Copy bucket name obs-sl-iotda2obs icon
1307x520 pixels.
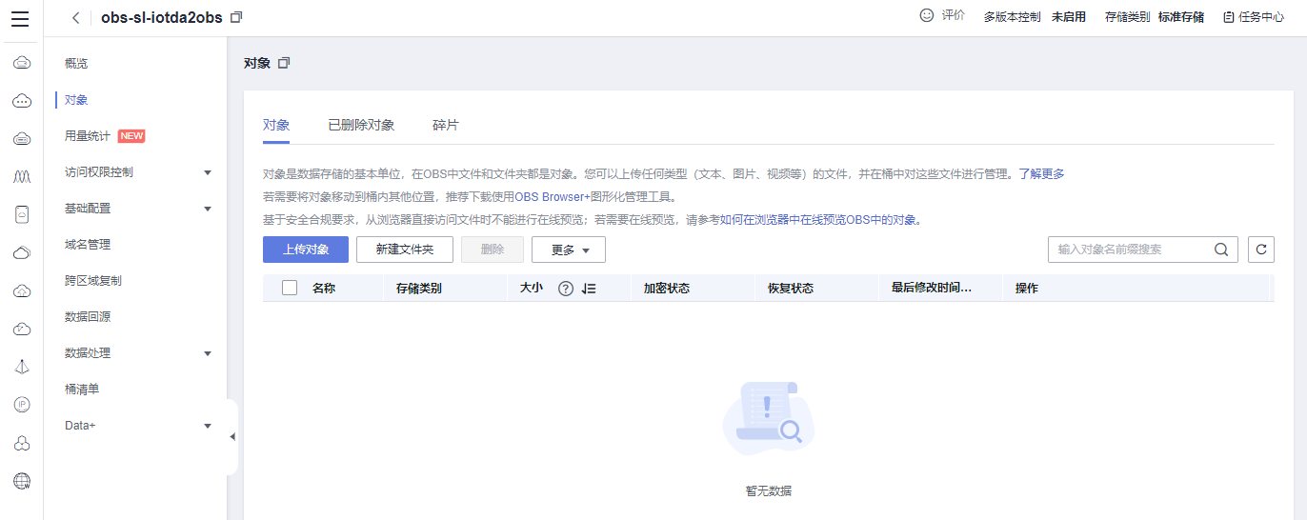[x=236, y=18]
